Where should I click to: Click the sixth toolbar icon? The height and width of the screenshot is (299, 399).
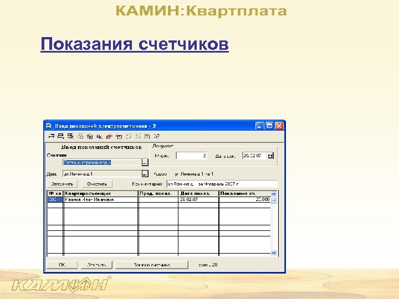click(x=100, y=136)
